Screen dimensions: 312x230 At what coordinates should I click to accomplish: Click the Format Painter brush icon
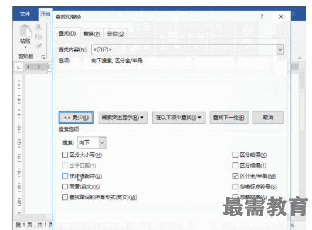[x=39, y=46]
